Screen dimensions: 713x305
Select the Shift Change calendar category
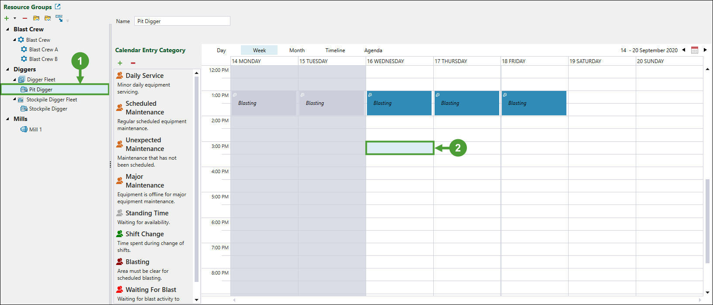coord(144,234)
